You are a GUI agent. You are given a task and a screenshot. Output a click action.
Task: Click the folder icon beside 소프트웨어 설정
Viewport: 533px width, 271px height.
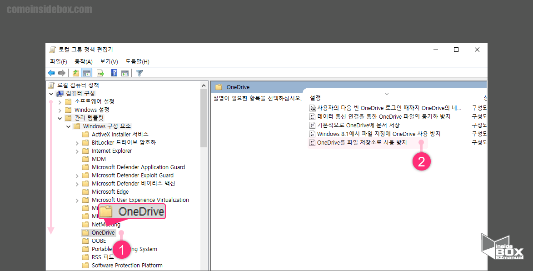(x=68, y=102)
